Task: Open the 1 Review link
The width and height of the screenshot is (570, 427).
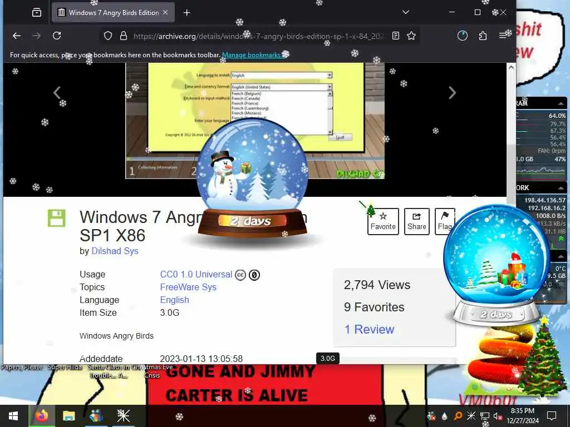Action: [x=369, y=329]
